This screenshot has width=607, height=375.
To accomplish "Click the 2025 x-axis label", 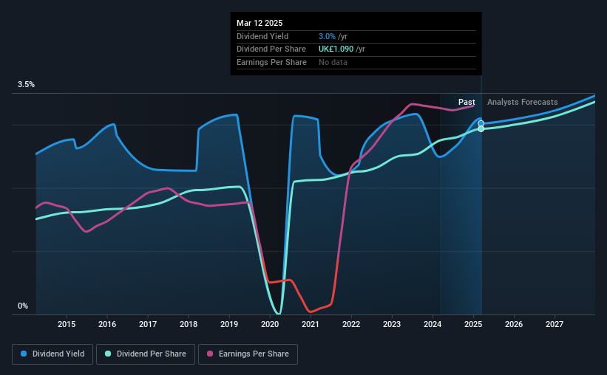I will tap(473, 324).
